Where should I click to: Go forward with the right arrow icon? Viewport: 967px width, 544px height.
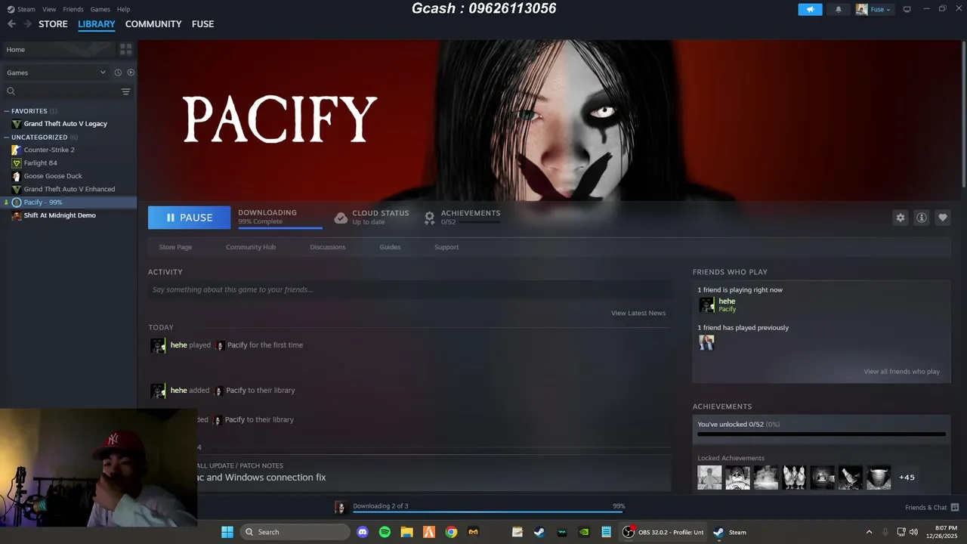[x=28, y=24]
